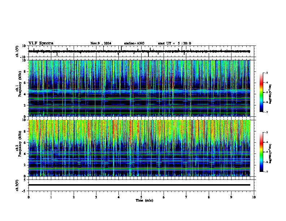Click the ch.2 color scale log PSD unit label
The width and height of the screenshot is (286, 221).
tap(270, 153)
